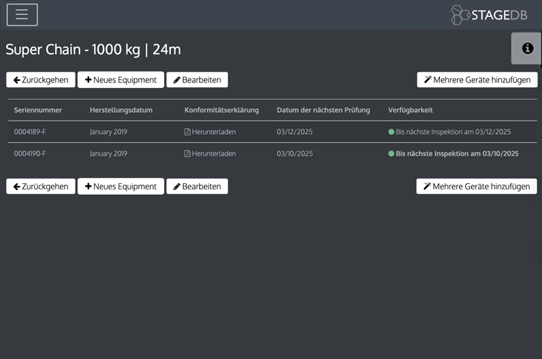Screen dimensions: 542x359
Task: Open the info panel icon
Action: click(526, 48)
